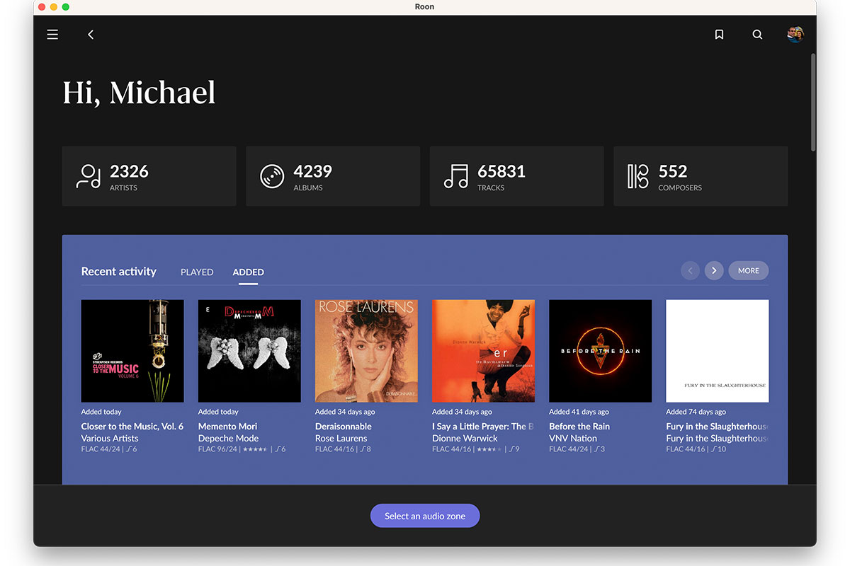Click Before the Rain title text

click(579, 427)
